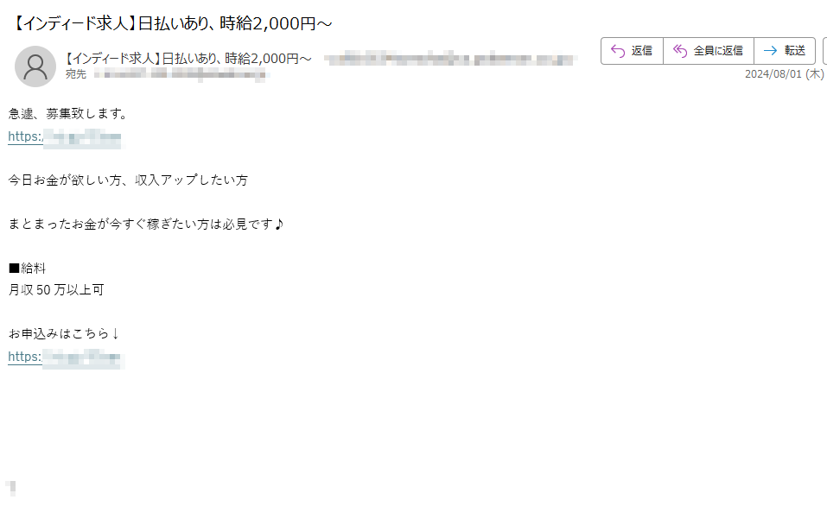Image resolution: width=827 pixels, height=506 pixels.
Task: Click the お申込みはこちら↓ text
Action: pos(64,334)
